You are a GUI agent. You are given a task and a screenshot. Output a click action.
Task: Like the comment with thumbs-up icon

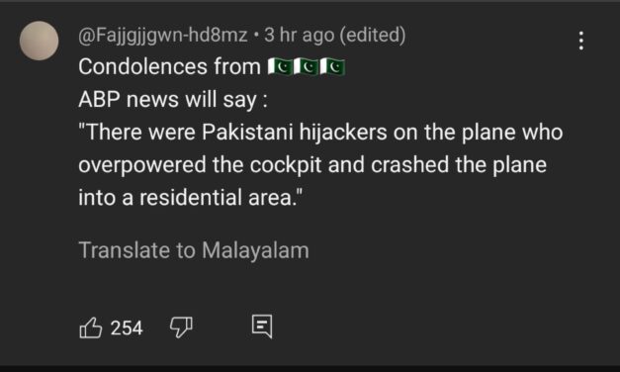(x=91, y=327)
